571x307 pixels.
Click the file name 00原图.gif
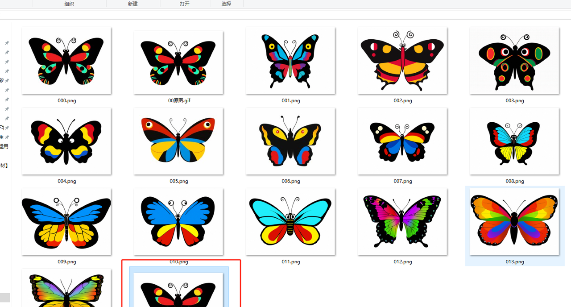pyautogui.click(x=179, y=100)
